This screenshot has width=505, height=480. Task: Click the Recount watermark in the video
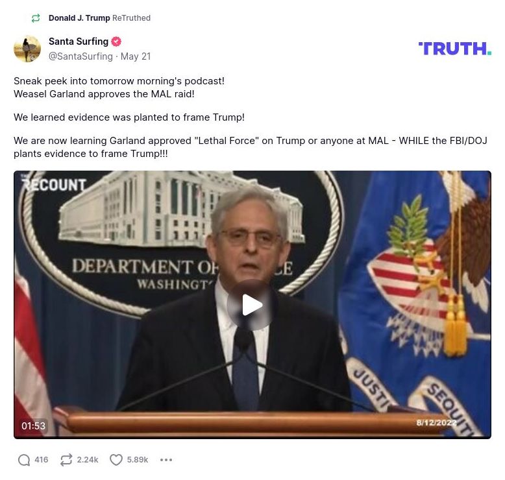click(x=54, y=184)
